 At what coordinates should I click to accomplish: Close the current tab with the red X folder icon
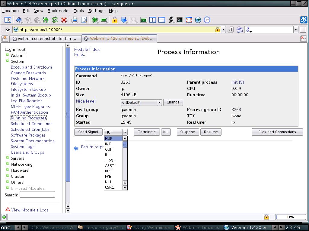[x=304, y=38]
